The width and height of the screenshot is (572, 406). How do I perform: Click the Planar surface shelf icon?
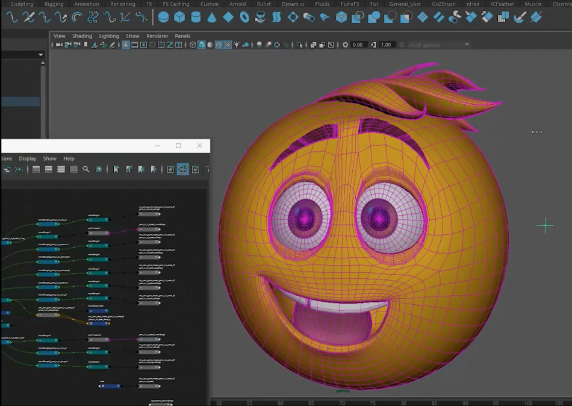pos(293,17)
